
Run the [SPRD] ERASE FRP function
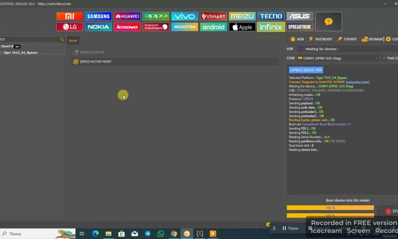click(175, 52)
